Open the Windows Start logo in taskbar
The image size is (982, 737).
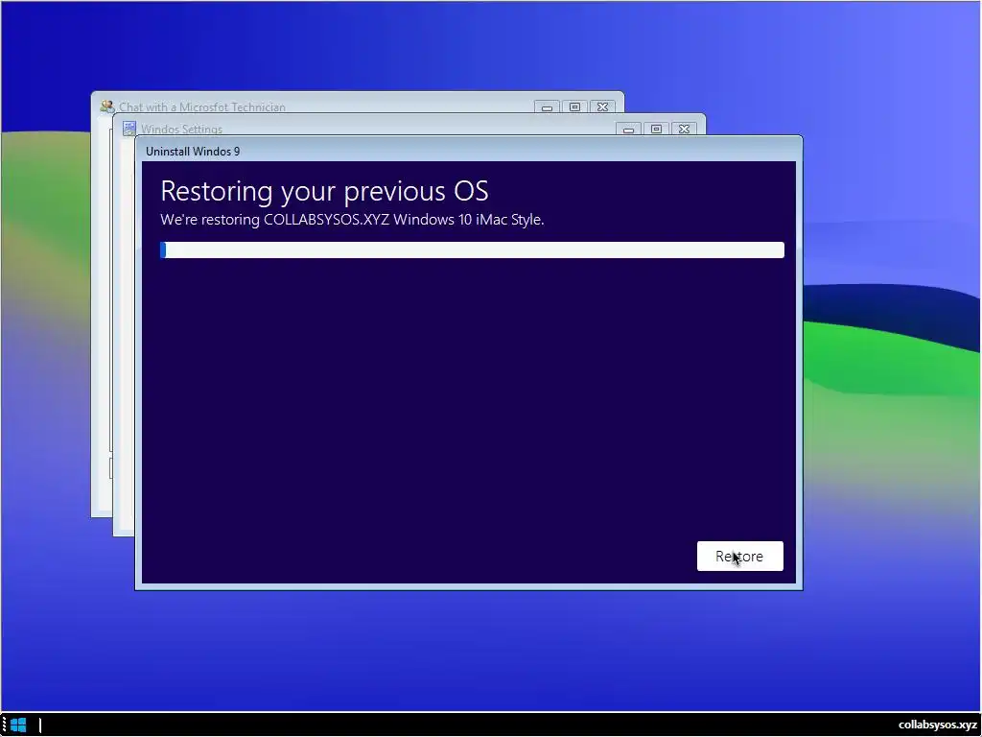19,725
